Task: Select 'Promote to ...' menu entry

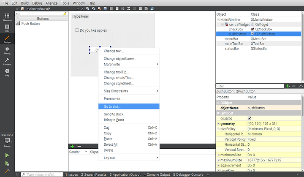Action: [x=129, y=99]
